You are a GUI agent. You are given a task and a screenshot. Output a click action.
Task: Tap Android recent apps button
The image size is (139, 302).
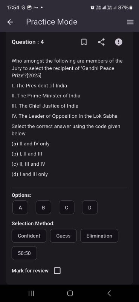(x=31, y=293)
